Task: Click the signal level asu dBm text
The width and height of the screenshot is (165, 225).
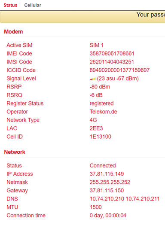Action: (118, 79)
